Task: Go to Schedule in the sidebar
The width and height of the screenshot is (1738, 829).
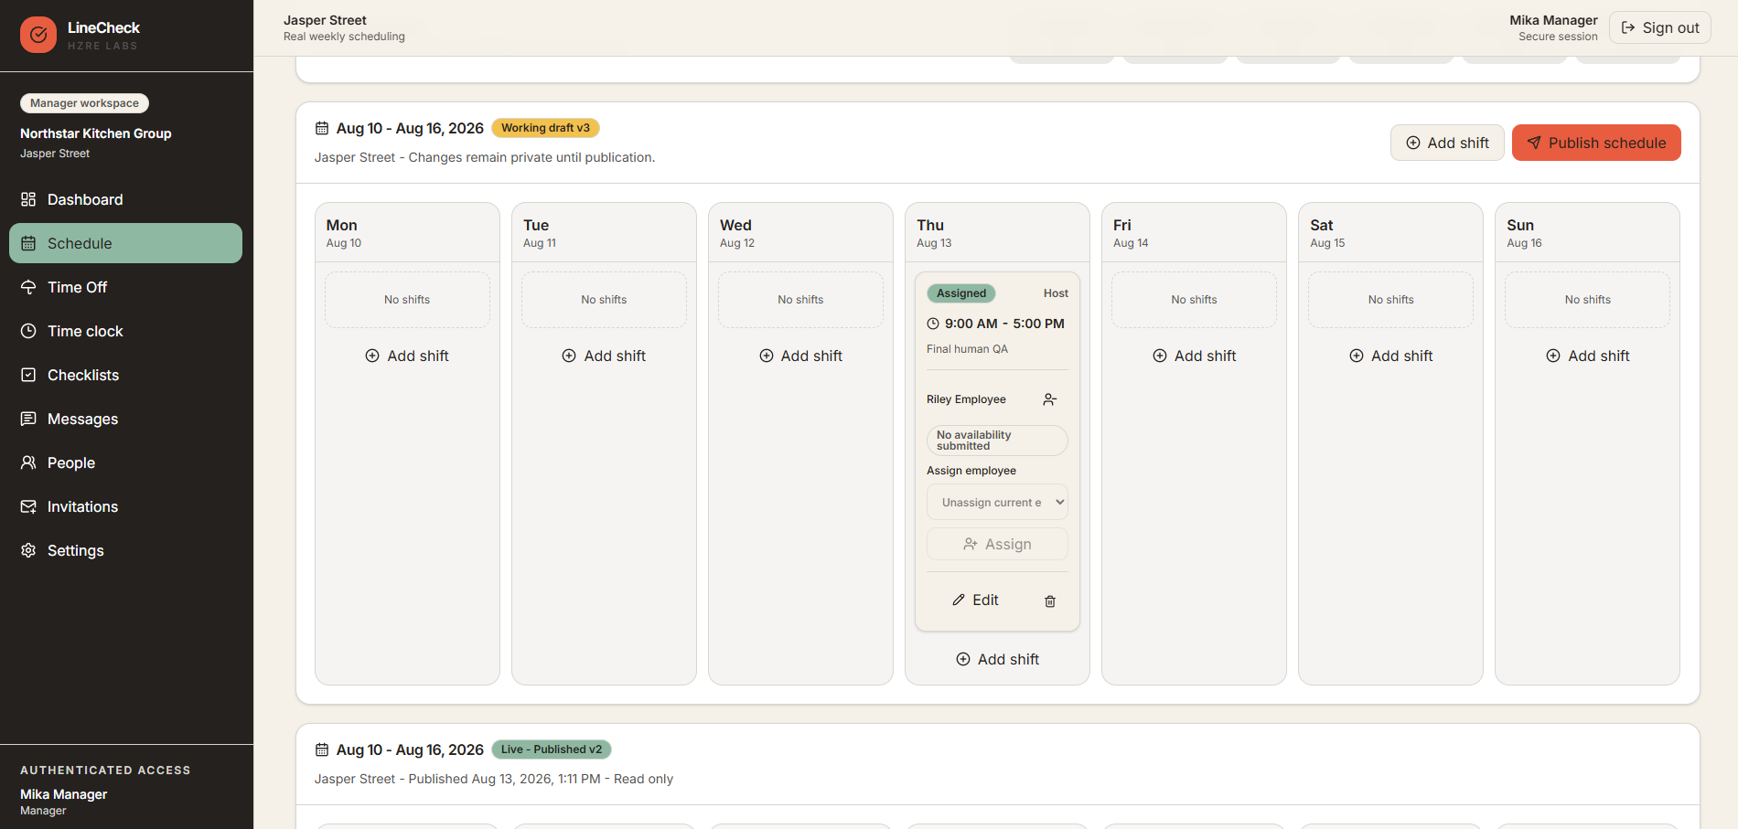Action: 125,243
